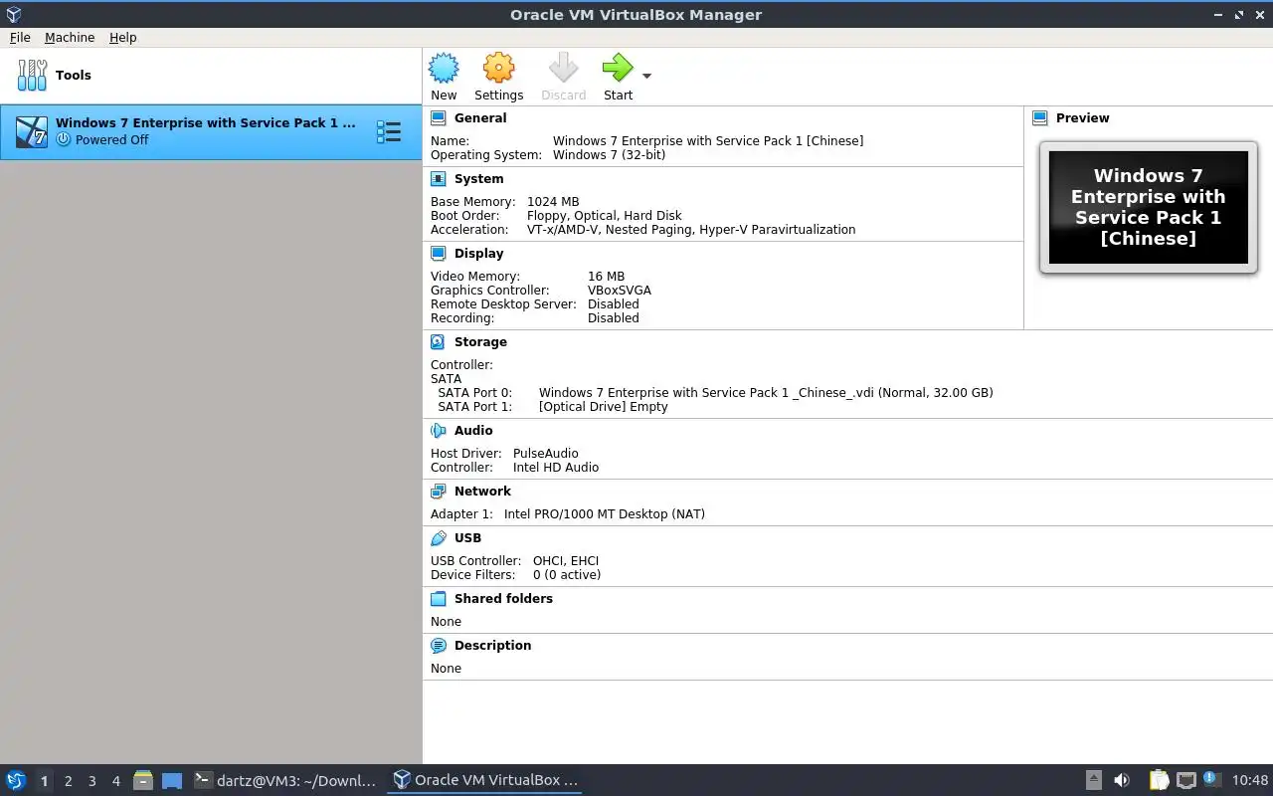Open the File menu
This screenshot has height=796, width=1273.
coord(20,37)
